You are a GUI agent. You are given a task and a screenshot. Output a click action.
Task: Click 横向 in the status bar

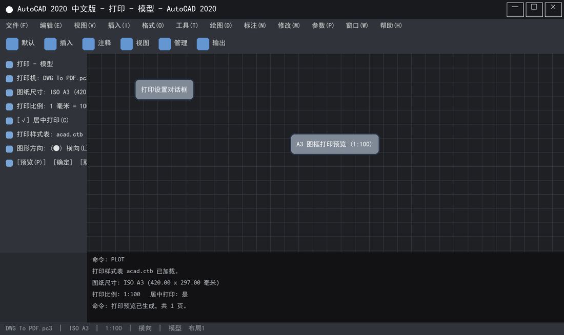[x=145, y=328]
